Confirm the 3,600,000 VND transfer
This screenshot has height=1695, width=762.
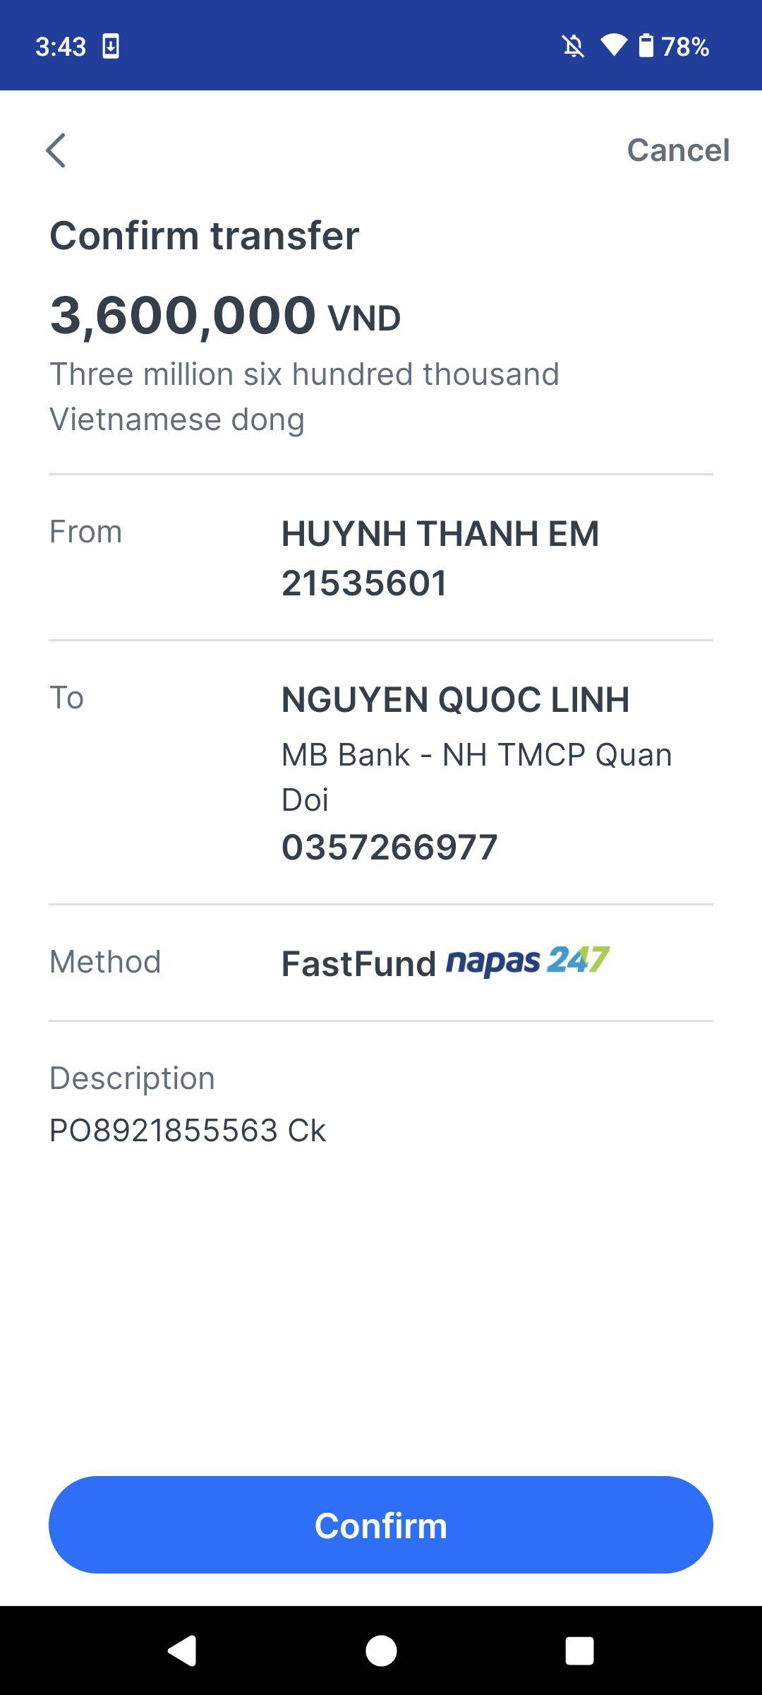coord(381,1525)
